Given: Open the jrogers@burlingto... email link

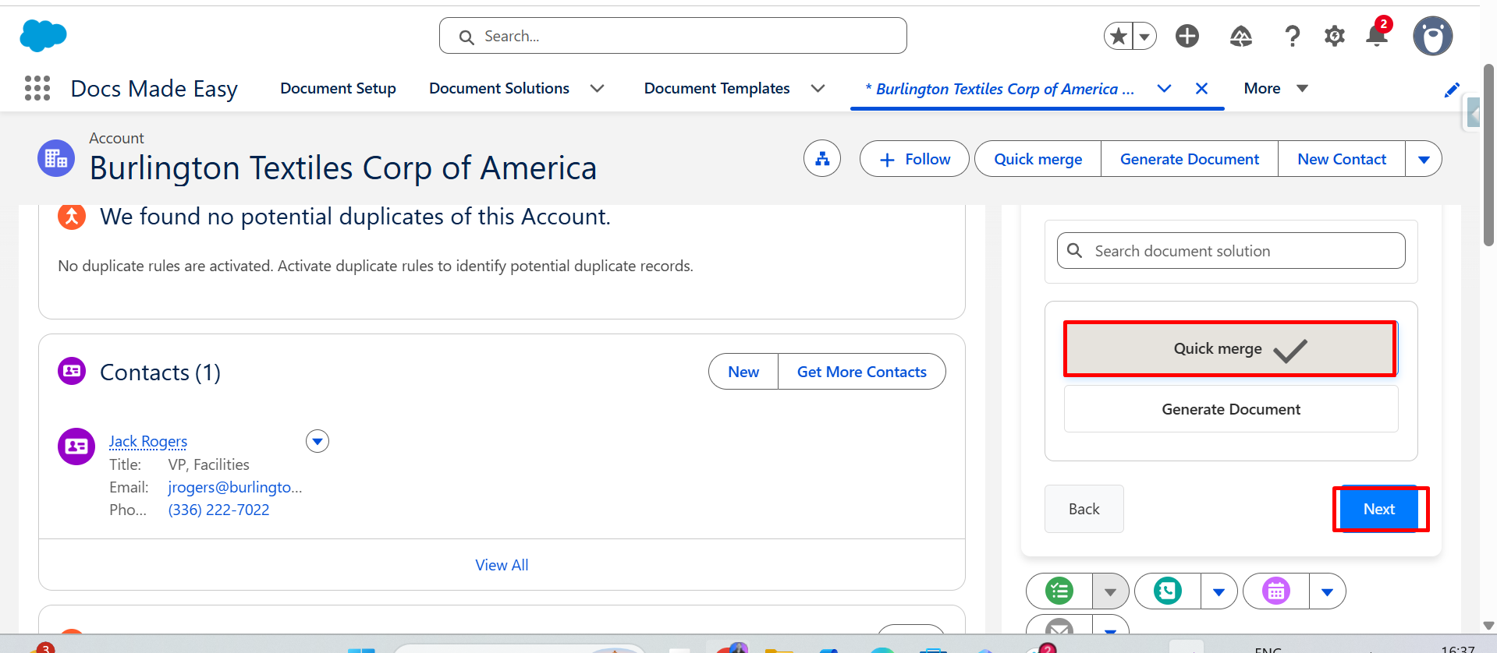Looking at the screenshot, I should coord(235,487).
